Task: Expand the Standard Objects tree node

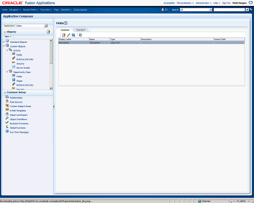Action: click(x=4, y=42)
